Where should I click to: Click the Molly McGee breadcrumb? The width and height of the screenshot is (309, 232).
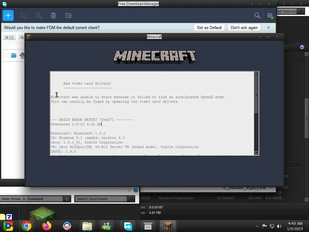pyautogui.click(x=11, y=199)
